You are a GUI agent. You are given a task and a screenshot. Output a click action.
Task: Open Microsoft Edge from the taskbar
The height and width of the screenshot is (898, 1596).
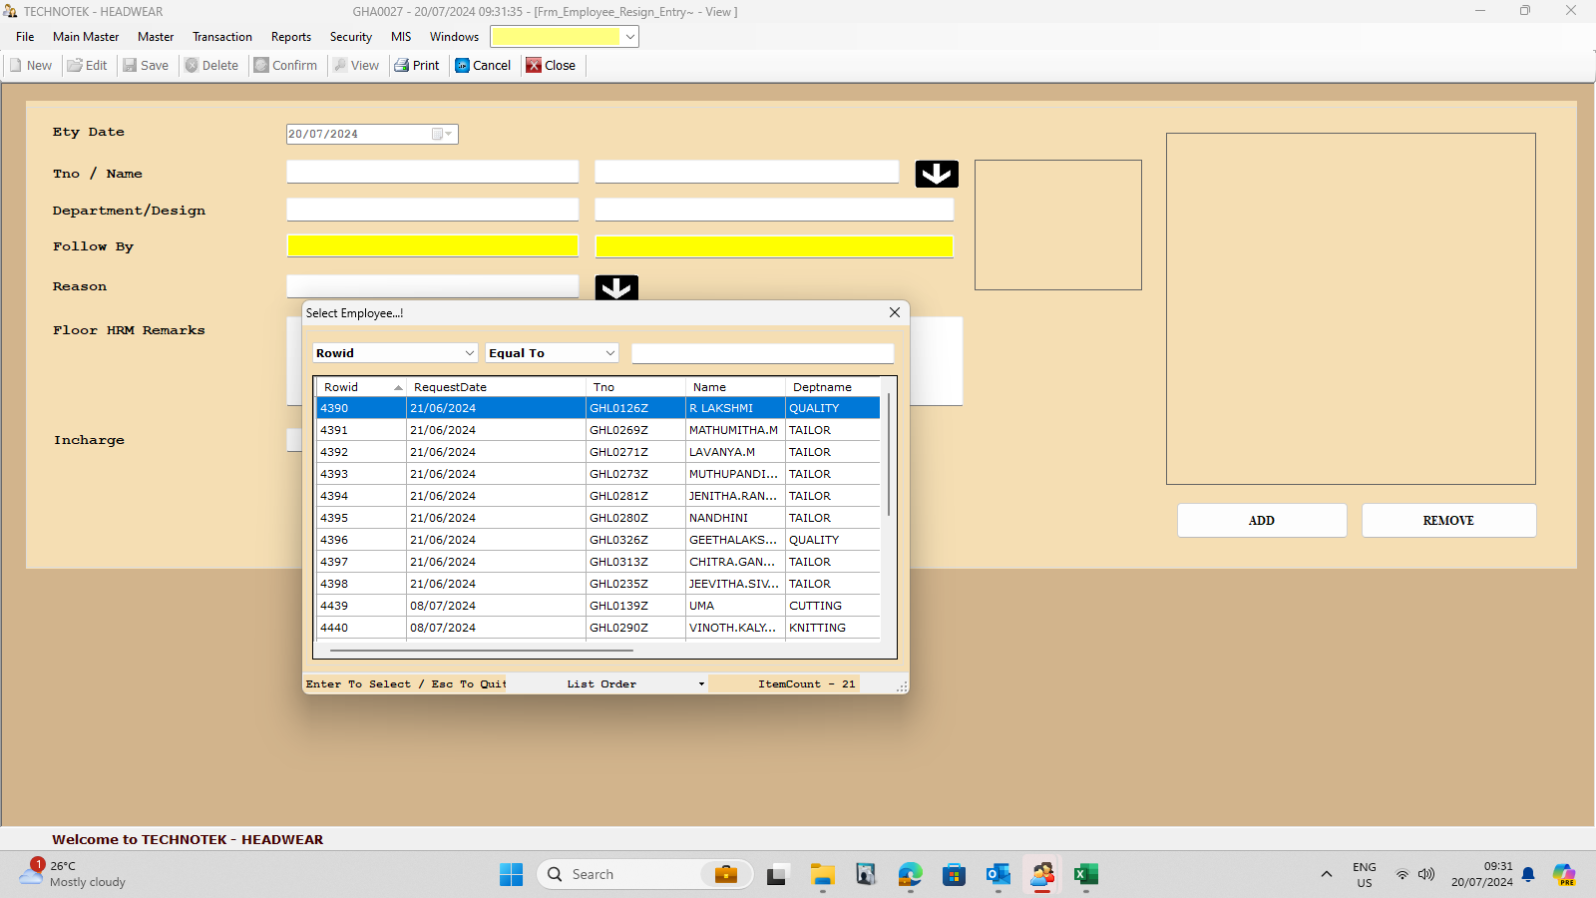coord(910,875)
